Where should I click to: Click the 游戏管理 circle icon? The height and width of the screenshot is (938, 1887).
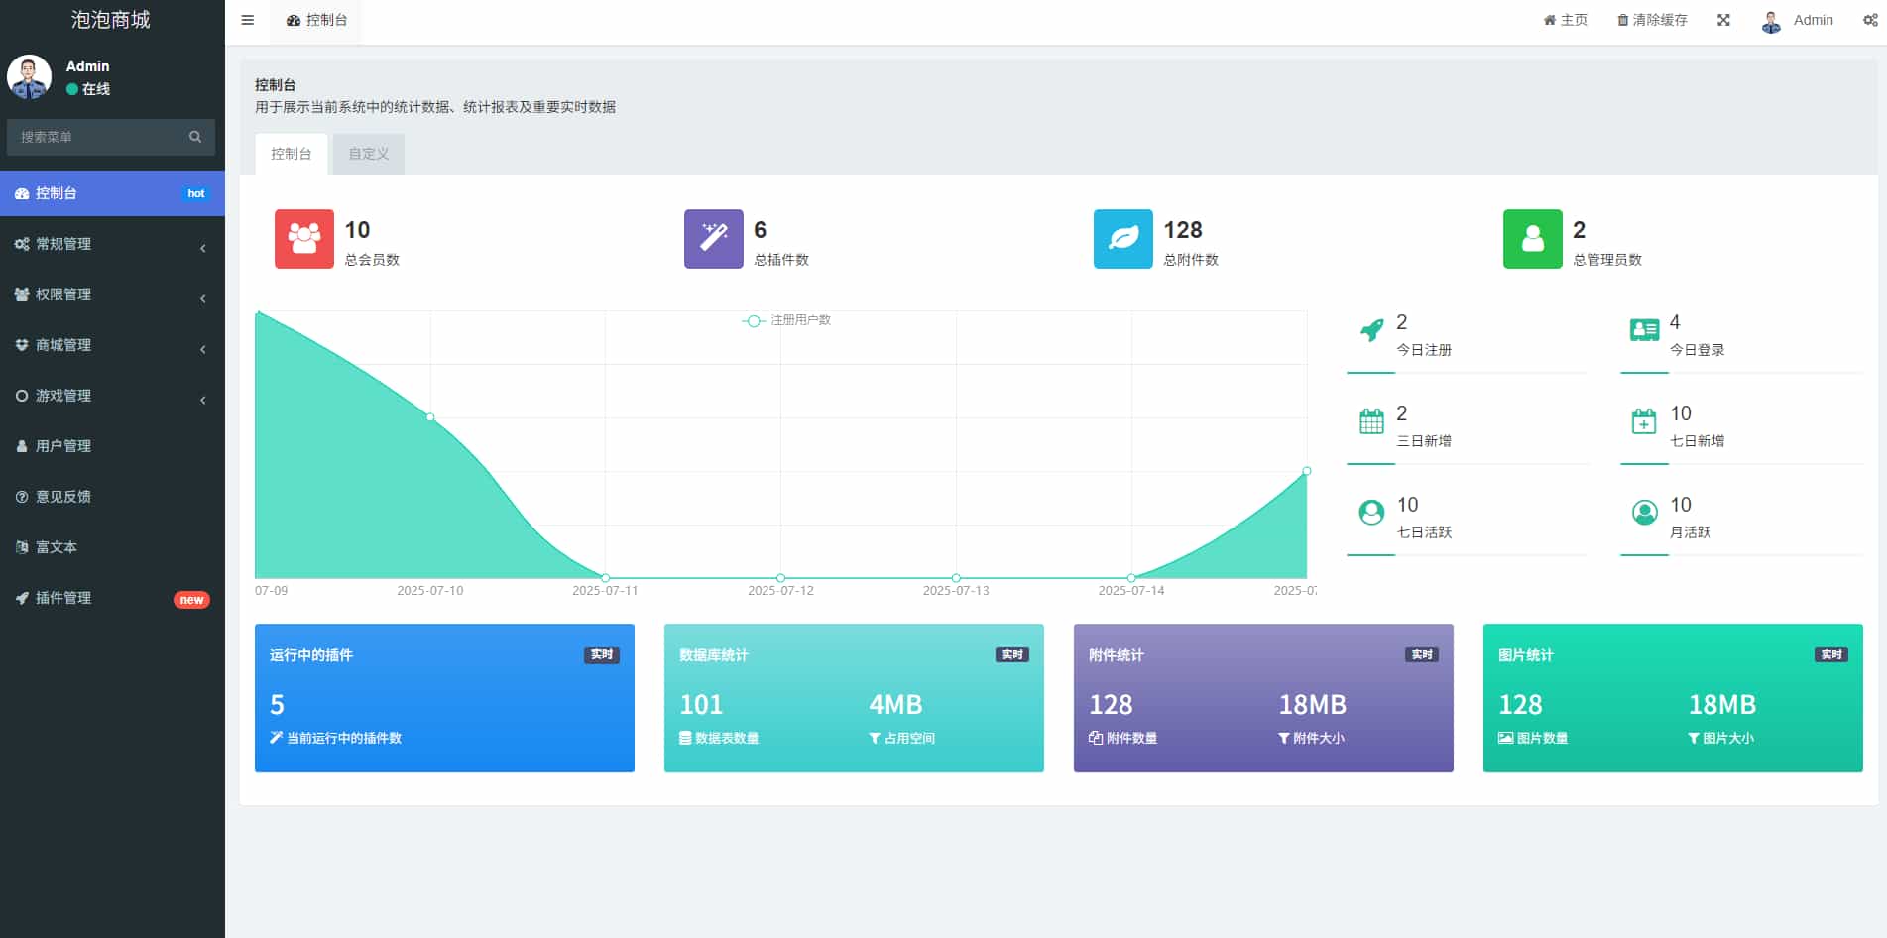pyautogui.click(x=22, y=395)
